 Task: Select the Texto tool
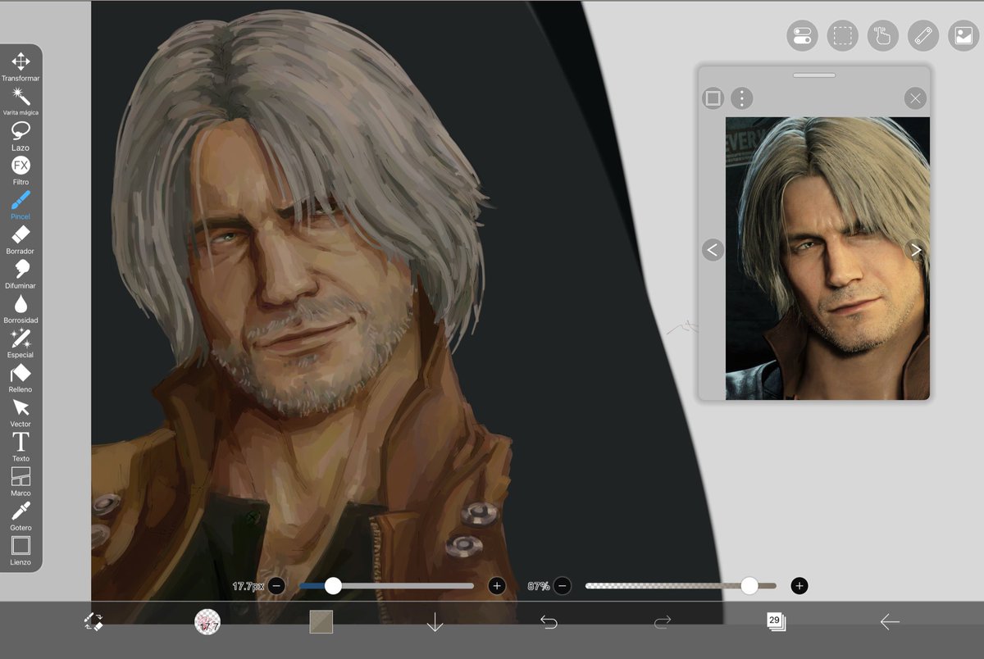20,447
